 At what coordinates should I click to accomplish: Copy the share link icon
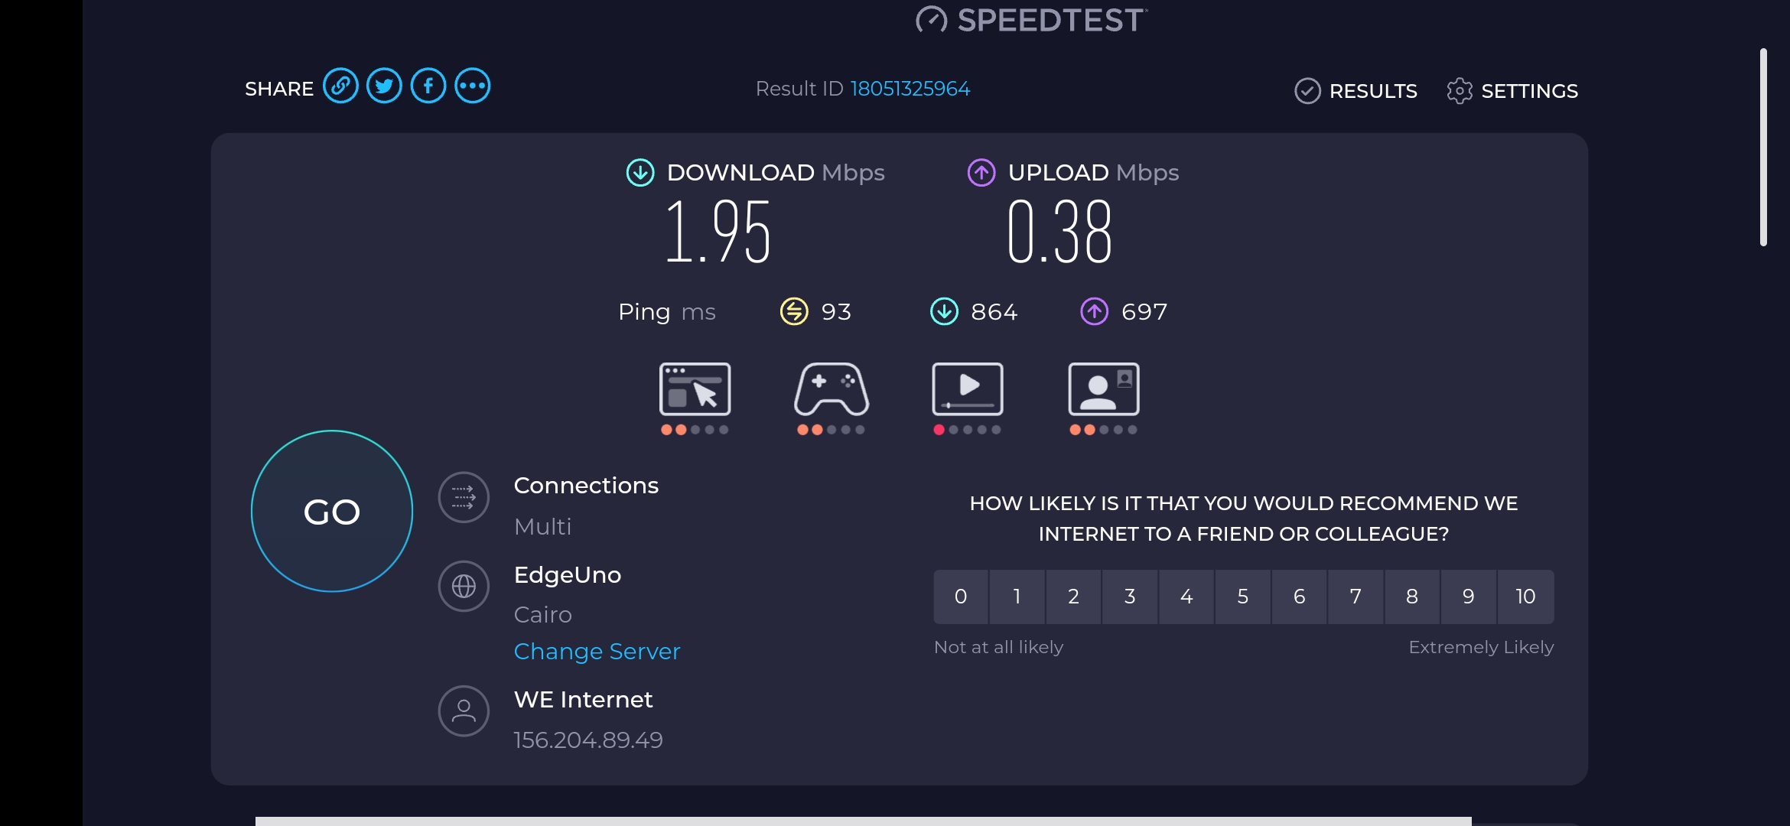(x=340, y=86)
